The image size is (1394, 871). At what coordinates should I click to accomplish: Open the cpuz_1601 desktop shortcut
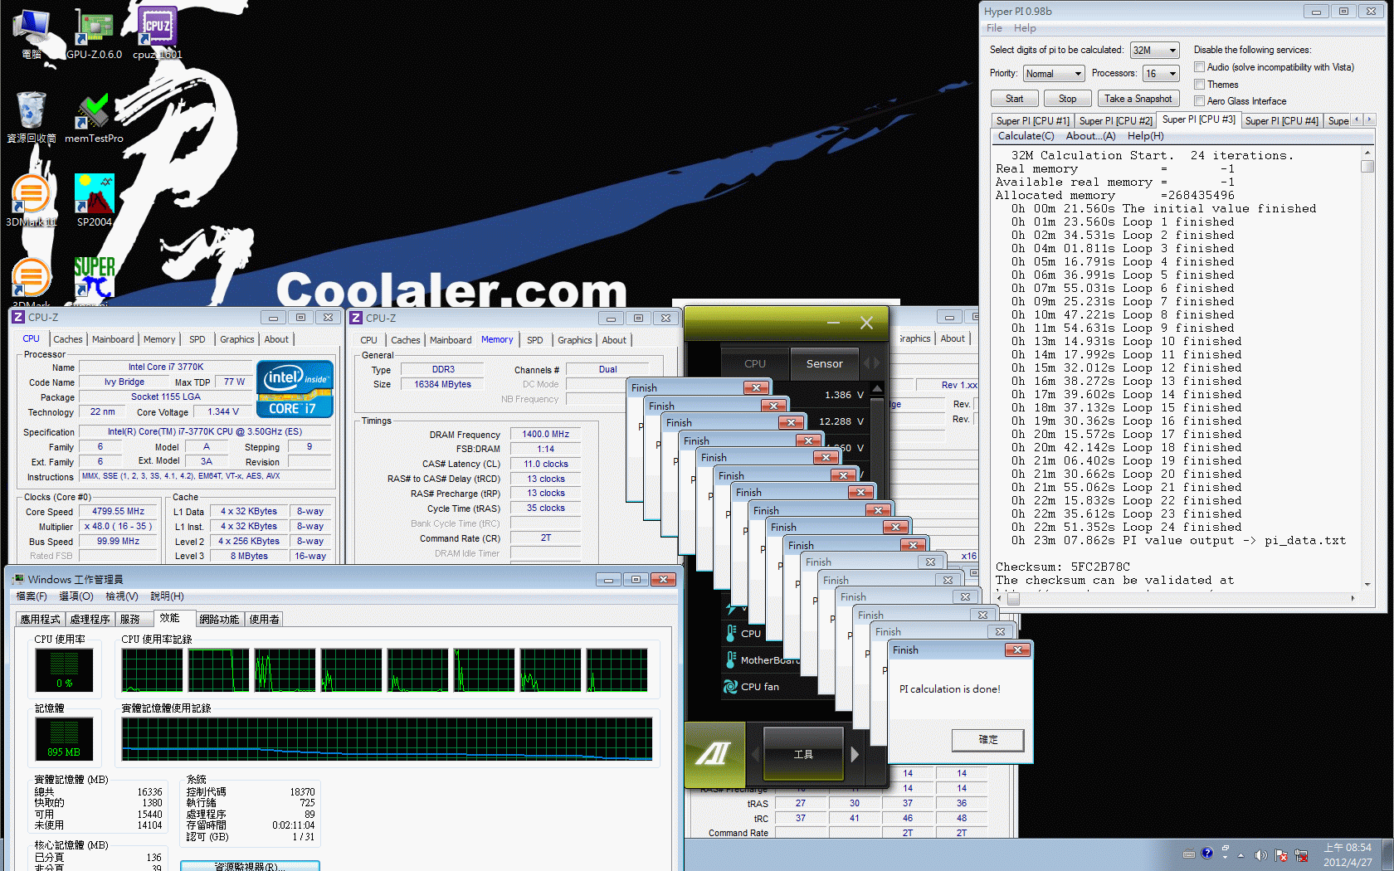click(157, 33)
